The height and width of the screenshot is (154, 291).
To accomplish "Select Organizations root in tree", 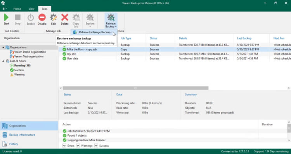I will click(x=18, y=47).
